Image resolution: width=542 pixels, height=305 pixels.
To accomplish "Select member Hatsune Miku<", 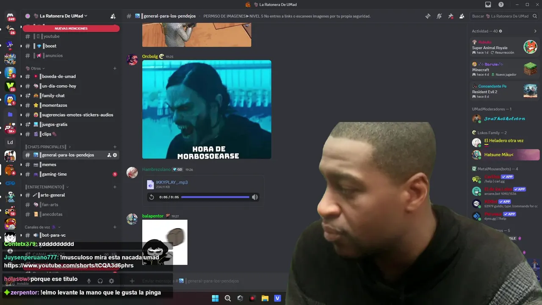I will point(505,155).
